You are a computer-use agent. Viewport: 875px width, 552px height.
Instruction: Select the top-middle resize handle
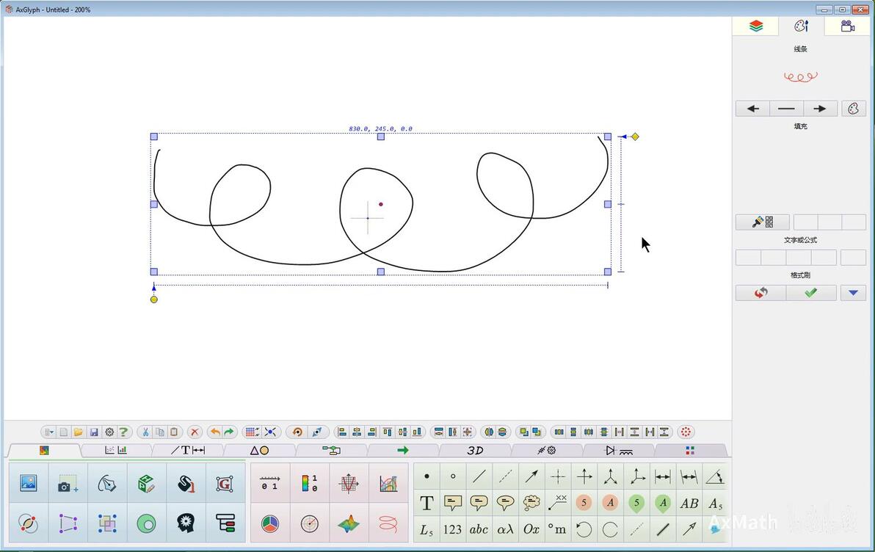(380, 137)
